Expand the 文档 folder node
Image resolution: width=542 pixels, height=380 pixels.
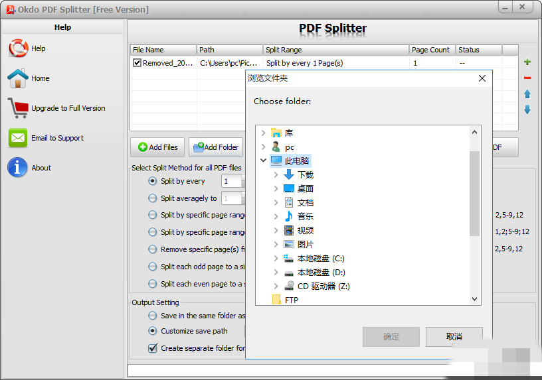tap(276, 202)
